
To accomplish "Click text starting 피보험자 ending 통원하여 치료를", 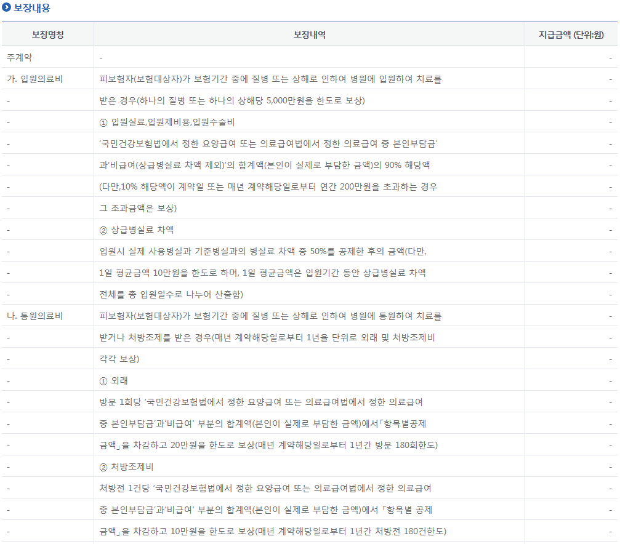I will (x=270, y=316).
